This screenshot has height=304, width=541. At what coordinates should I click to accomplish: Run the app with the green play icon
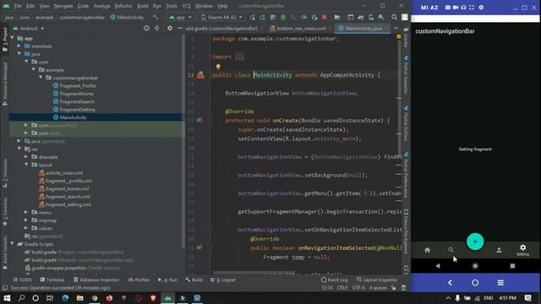point(252,17)
